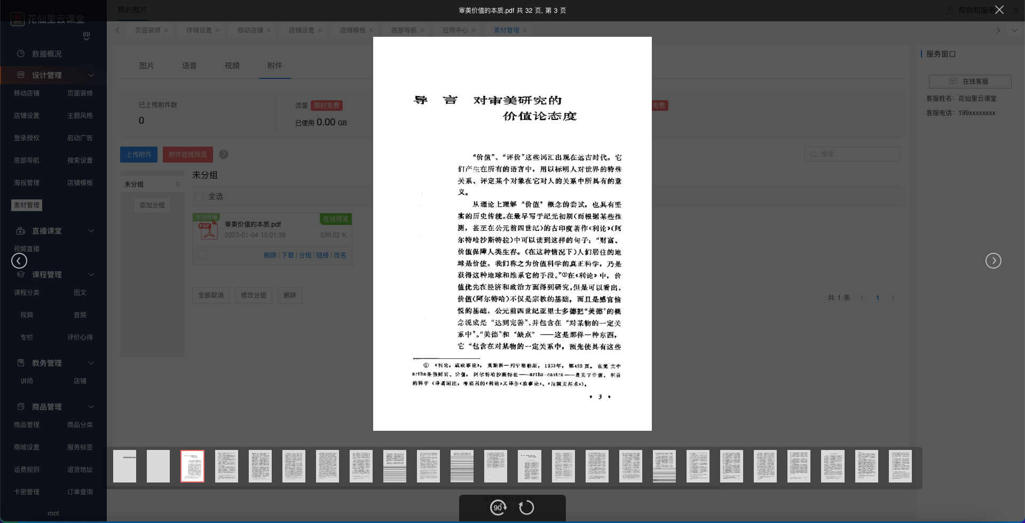The width and height of the screenshot is (1025, 523).
Task: Collapse the sidebar menu toggle icon
Action: (x=86, y=36)
